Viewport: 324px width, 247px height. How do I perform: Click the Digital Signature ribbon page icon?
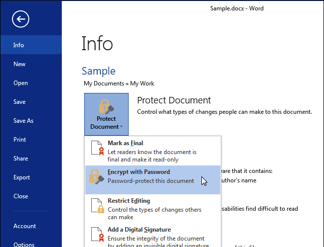(x=97, y=235)
